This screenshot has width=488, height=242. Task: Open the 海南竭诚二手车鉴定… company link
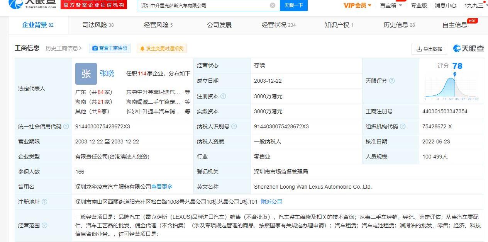pos(153,102)
